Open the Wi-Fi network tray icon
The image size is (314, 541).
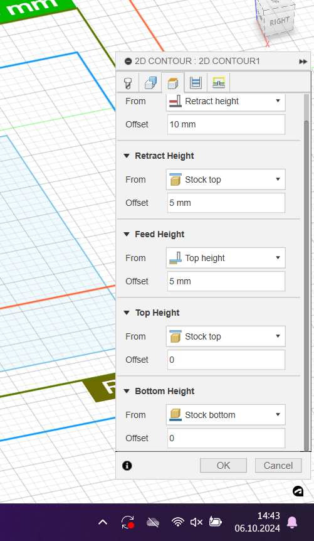pyautogui.click(x=178, y=522)
